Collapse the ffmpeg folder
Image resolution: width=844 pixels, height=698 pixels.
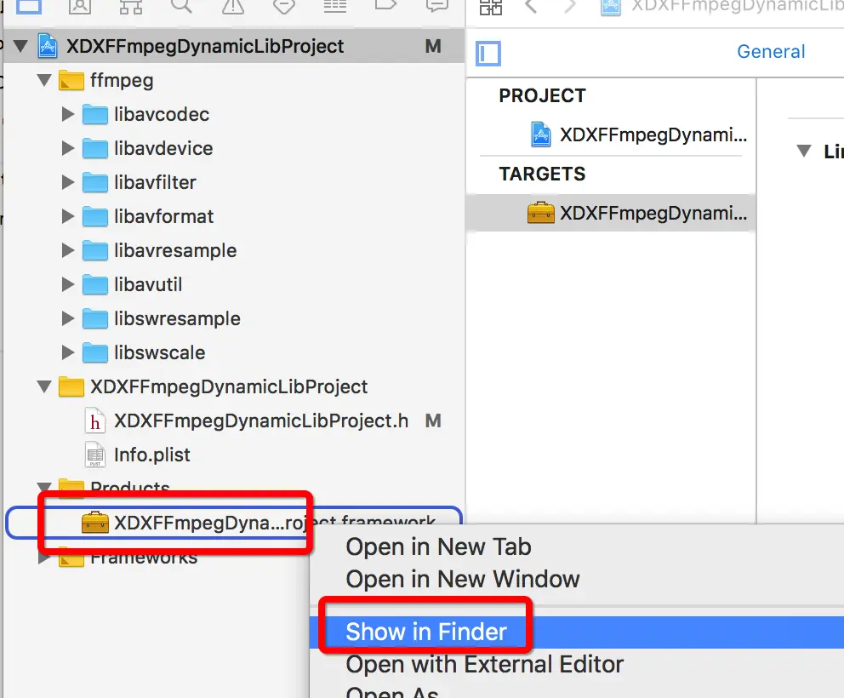45,80
